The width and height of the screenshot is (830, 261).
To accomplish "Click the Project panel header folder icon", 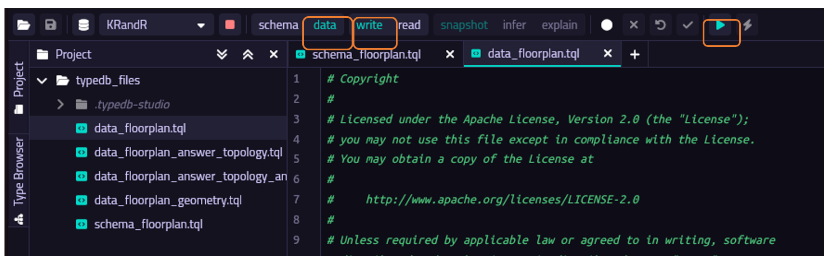I will (43, 54).
